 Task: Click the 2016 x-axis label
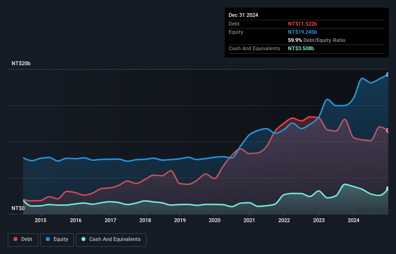click(x=76, y=220)
